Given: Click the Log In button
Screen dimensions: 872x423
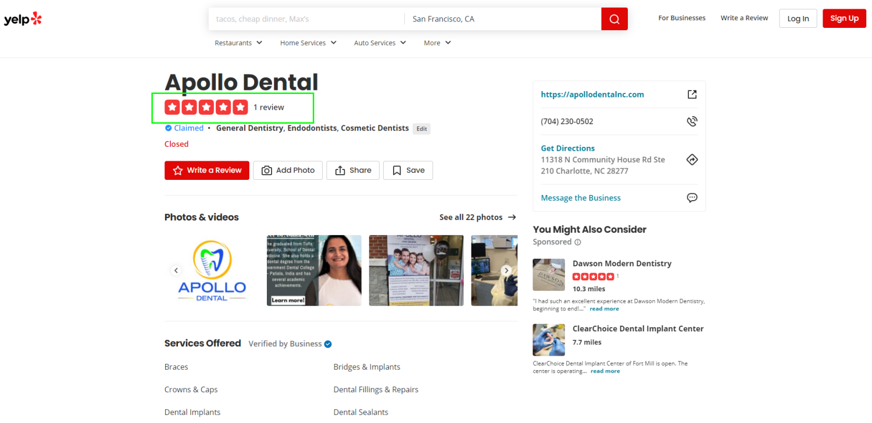Looking at the screenshot, I should pyautogui.click(x=798, y=19).
